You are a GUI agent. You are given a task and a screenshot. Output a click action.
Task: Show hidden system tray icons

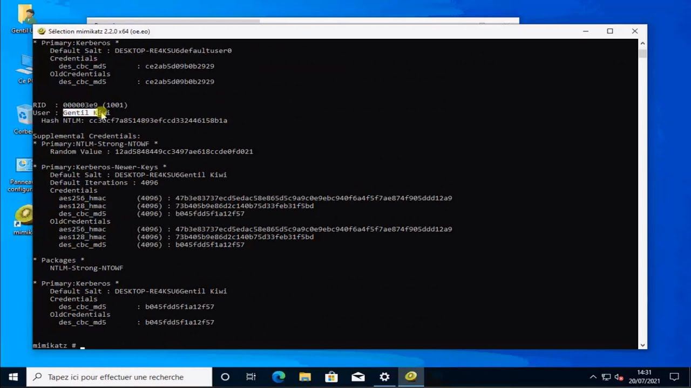coord(593,377)
